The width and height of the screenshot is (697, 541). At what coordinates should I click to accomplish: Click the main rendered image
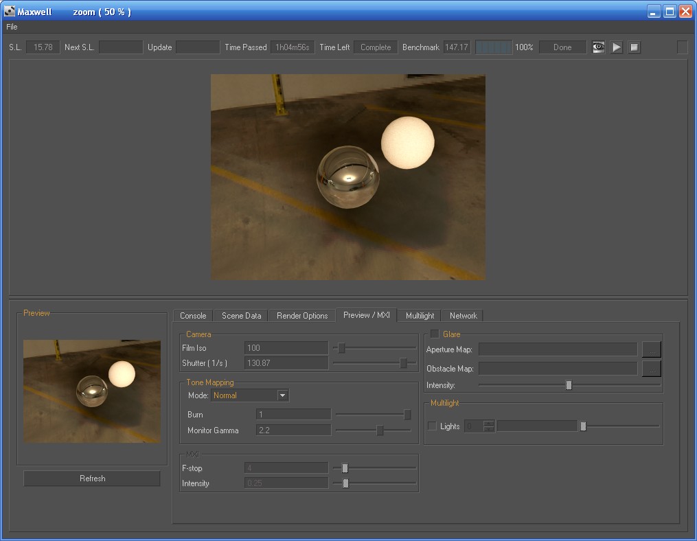point(348,177)
